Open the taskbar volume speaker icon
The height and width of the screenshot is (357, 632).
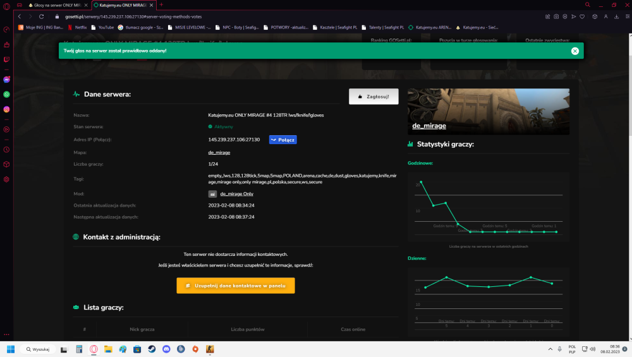[x=593, y=349]
